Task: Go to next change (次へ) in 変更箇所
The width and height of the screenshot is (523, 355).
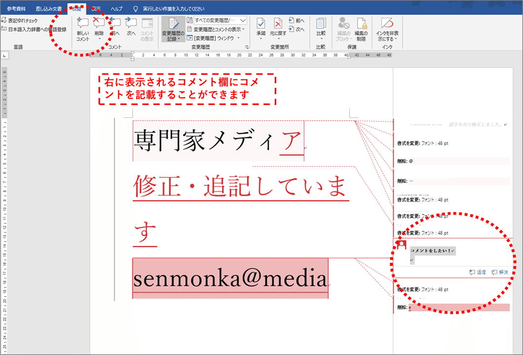Action: tap(297, 29)
